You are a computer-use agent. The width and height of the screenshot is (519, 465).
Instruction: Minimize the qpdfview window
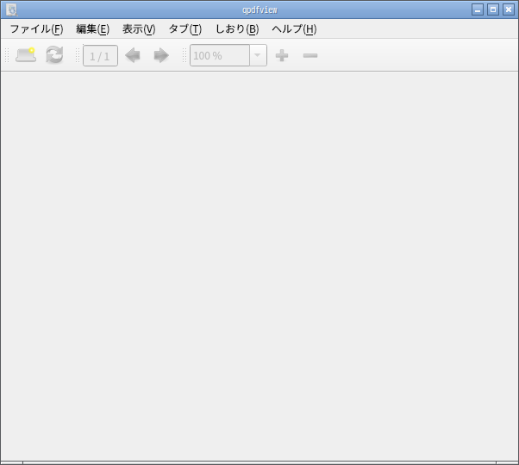click(x=478, y=10)
